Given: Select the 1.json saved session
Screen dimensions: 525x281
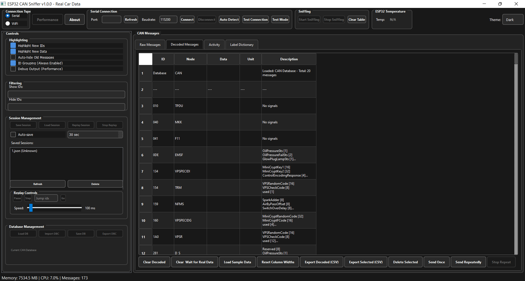Looking at the screenshot, I should (x=25, y=151).
